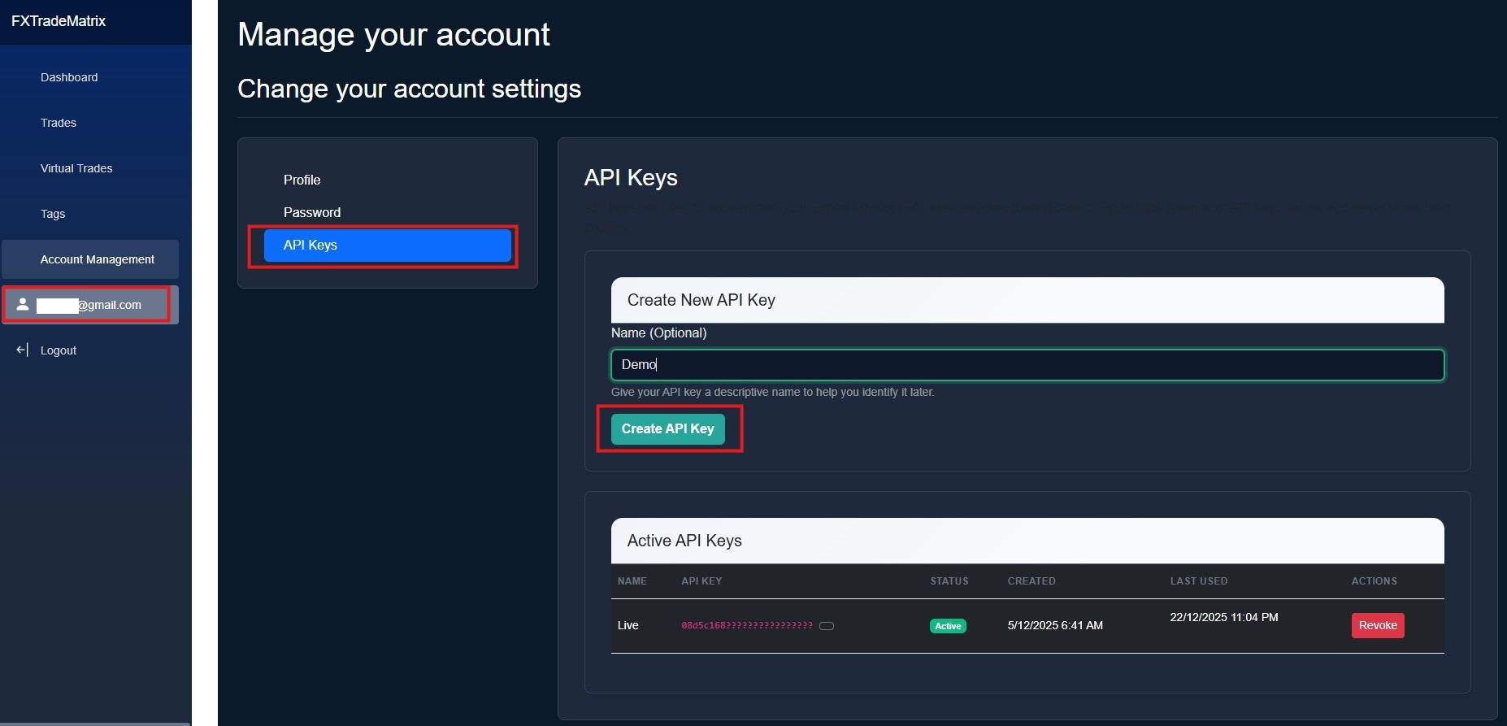The height and width of the screenshot is (726, 1507).
Task: Open the Trades page
Action: [59, 123]
